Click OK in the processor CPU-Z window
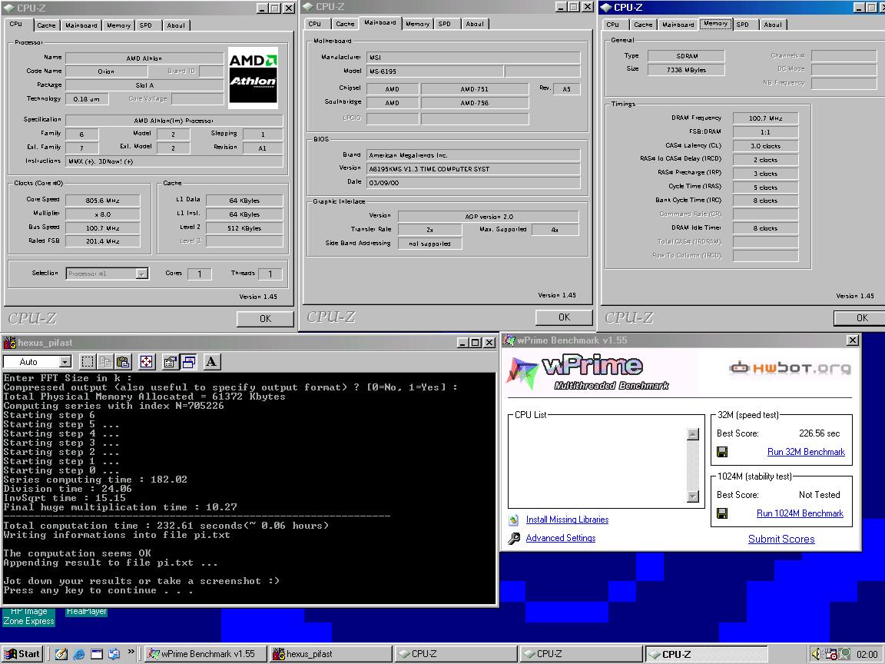The image size is (885, 664). click(265, 319)
